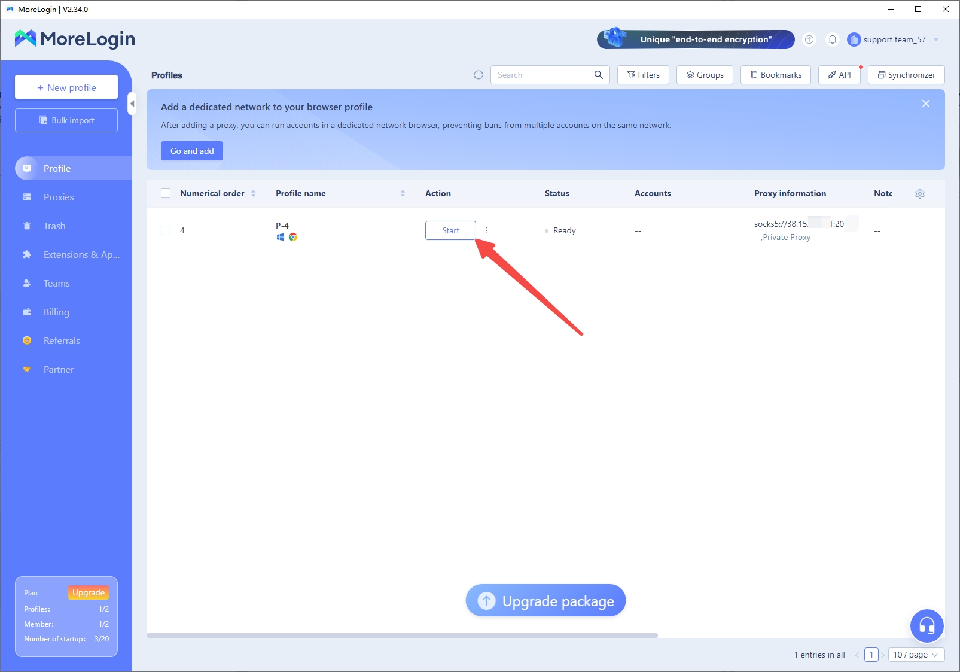Click the horizontal scrollbar under the table
960x672 pixels.
coord(402,635)
